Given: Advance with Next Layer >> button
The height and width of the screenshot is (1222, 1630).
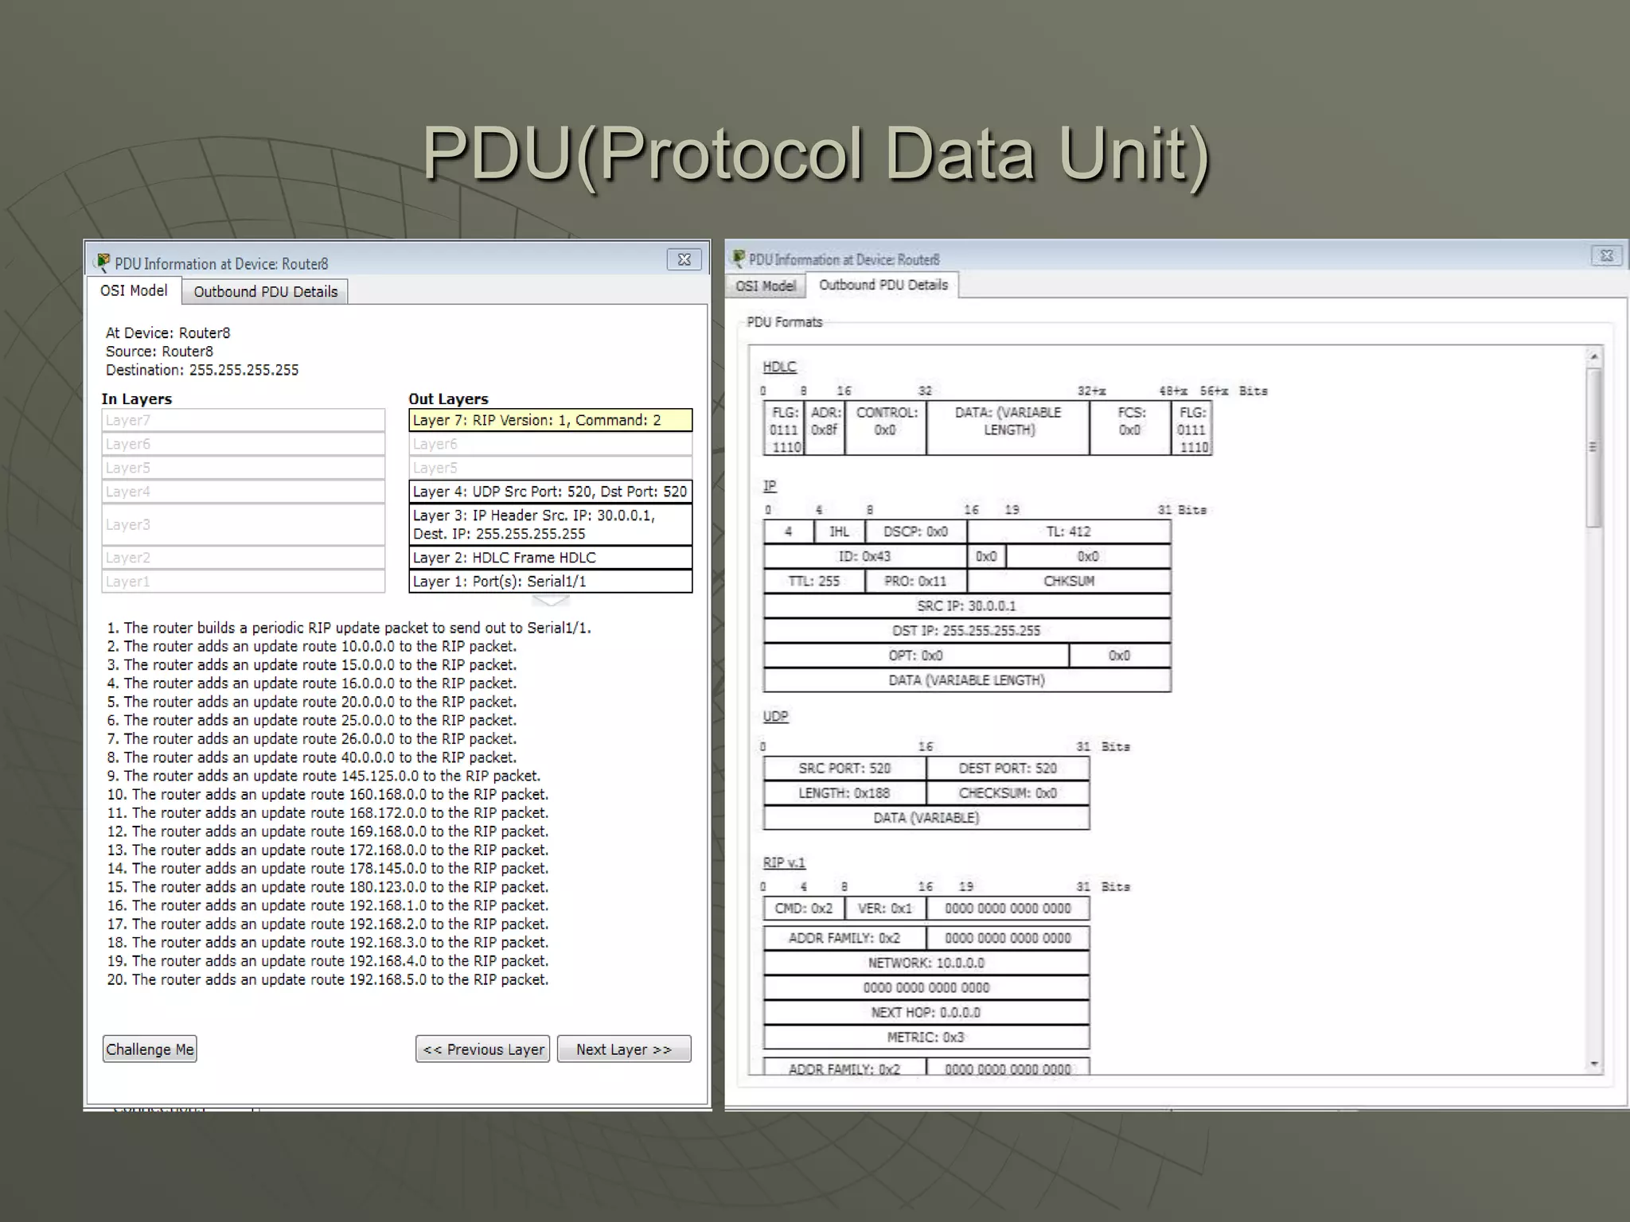Looking at the screenshot, I should 624,1049.
